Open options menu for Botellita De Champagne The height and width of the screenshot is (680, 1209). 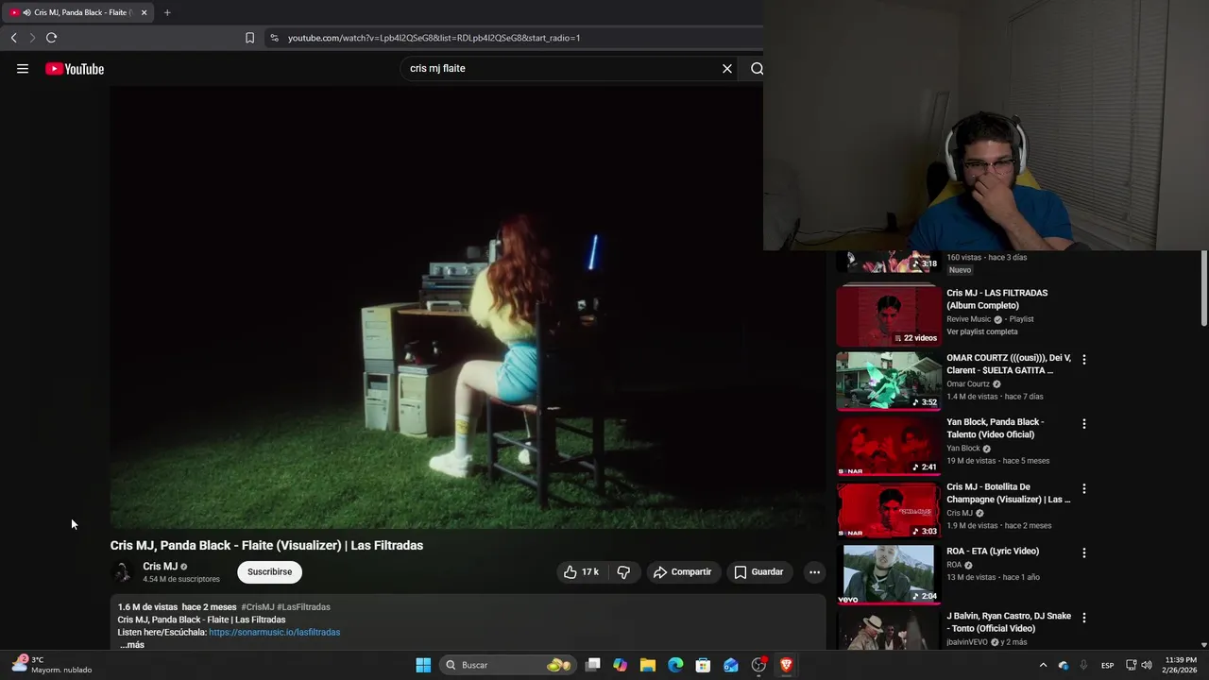[x=1083, y=489]
